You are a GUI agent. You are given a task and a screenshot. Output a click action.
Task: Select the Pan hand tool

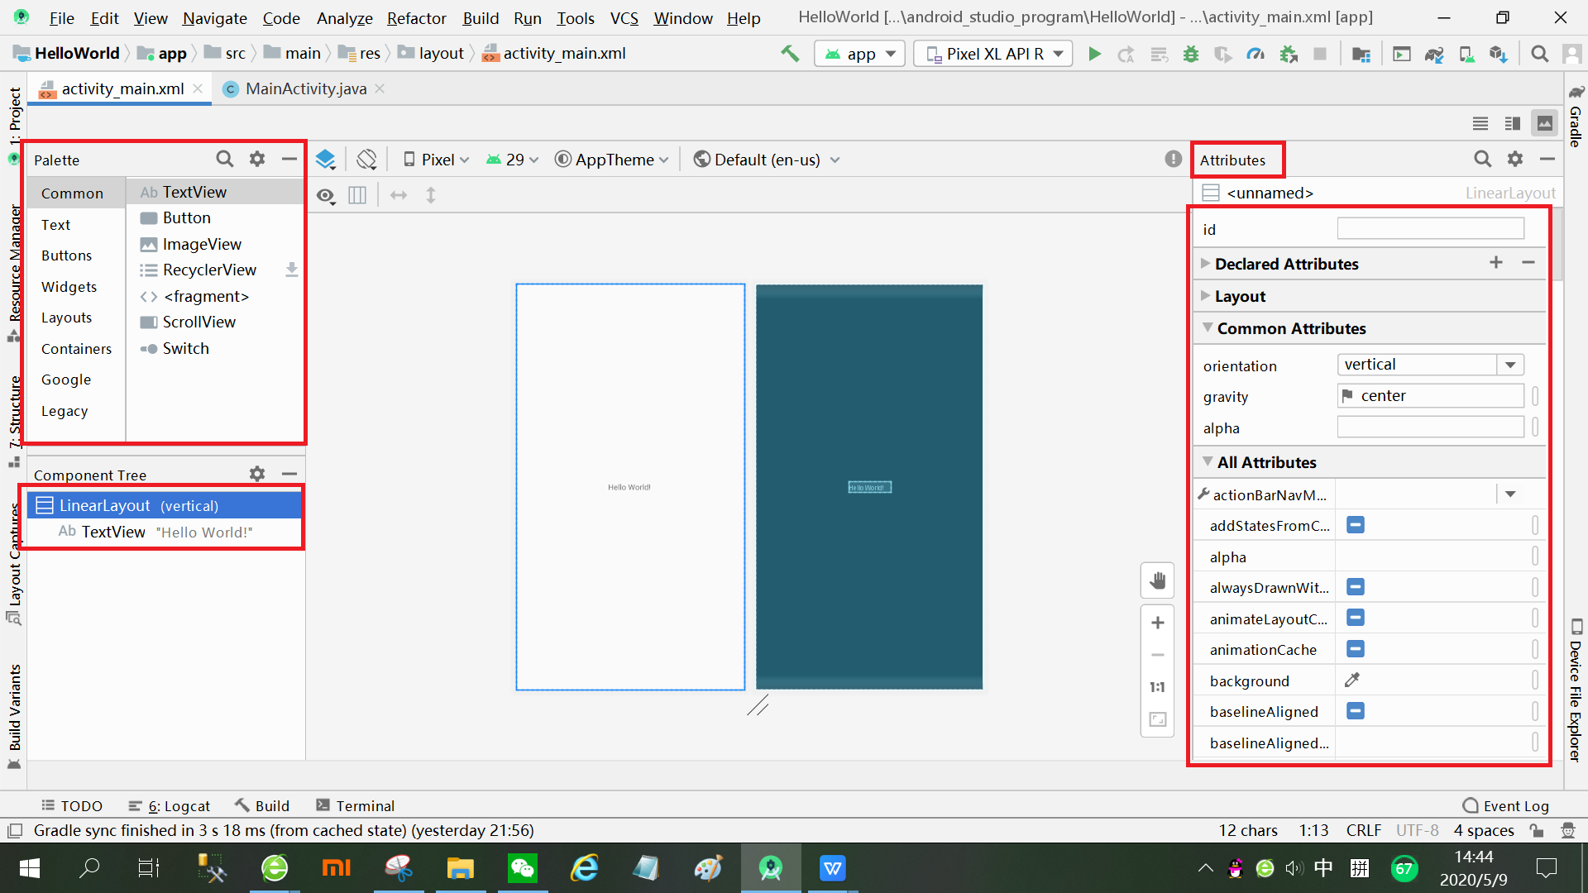point(1157,580)
